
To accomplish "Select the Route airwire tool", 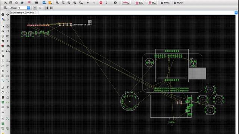I will 3,81.
